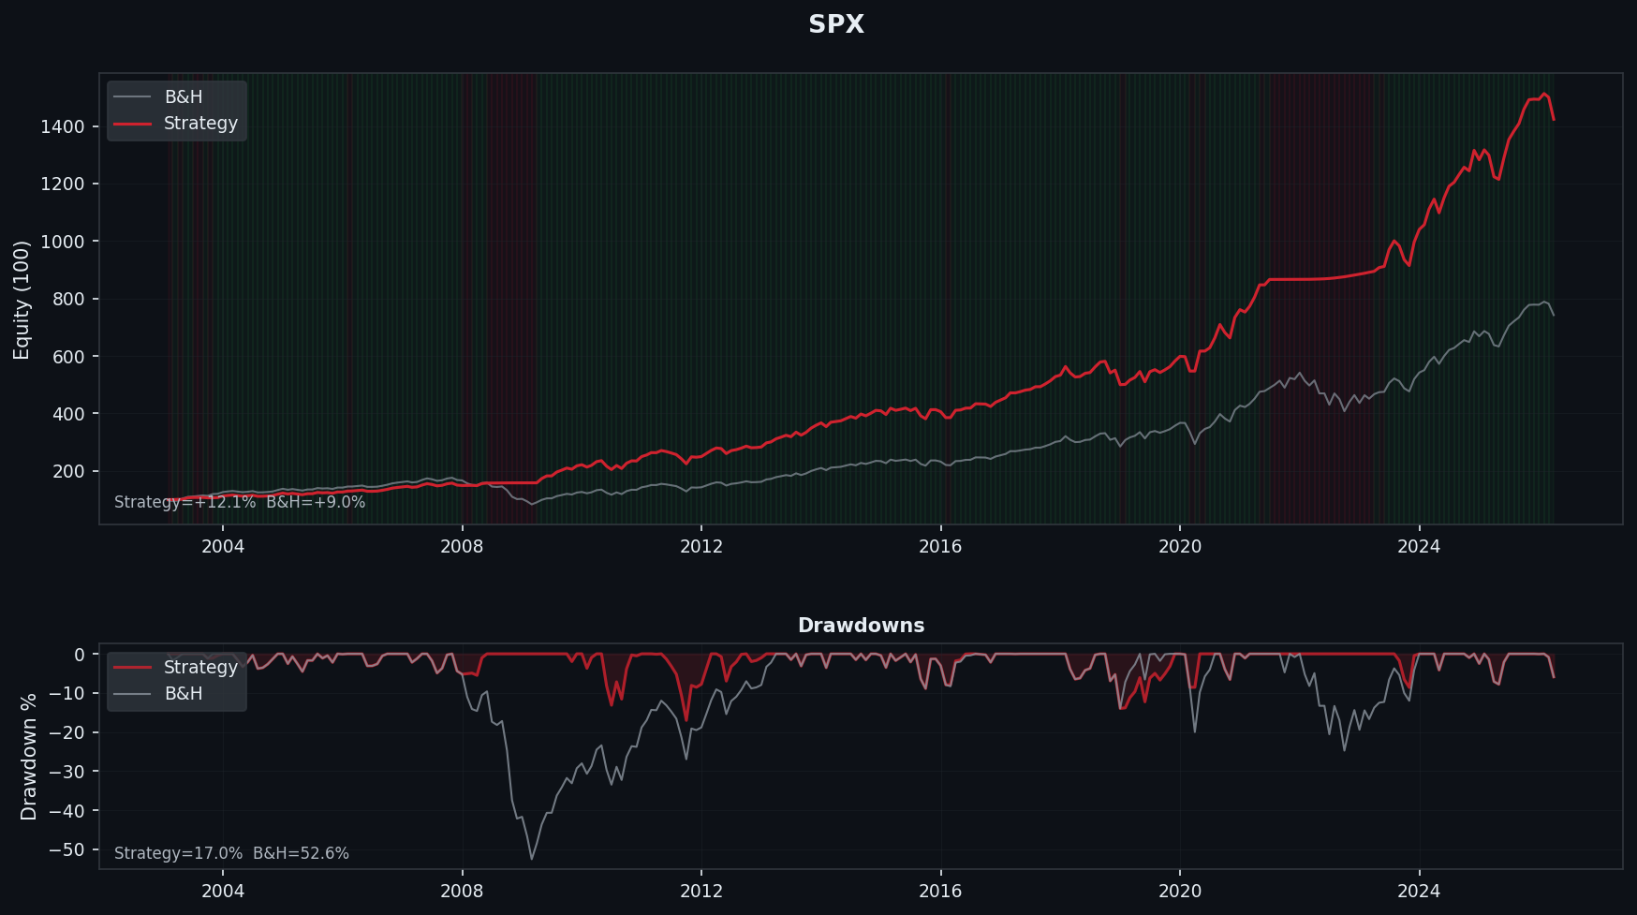Click the Strategy=17.0% B&H=52.6% annotation

point(231,853)
